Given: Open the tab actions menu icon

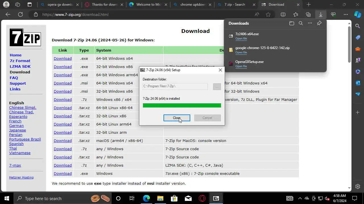Looking at the screenshot, I should [x=30, y=5].
